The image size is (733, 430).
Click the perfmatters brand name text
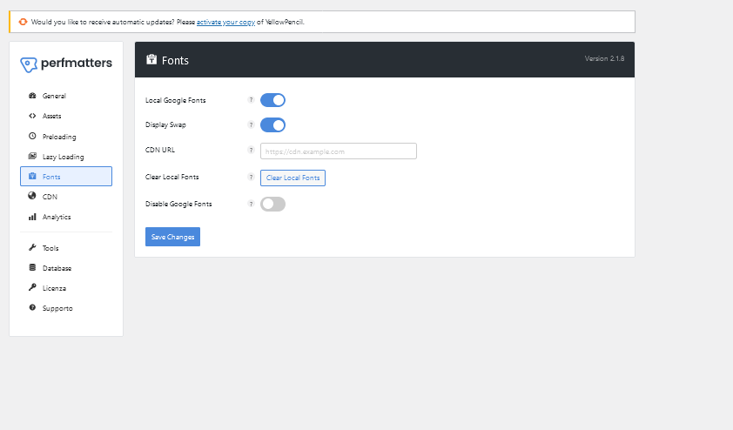coord(77,63)
